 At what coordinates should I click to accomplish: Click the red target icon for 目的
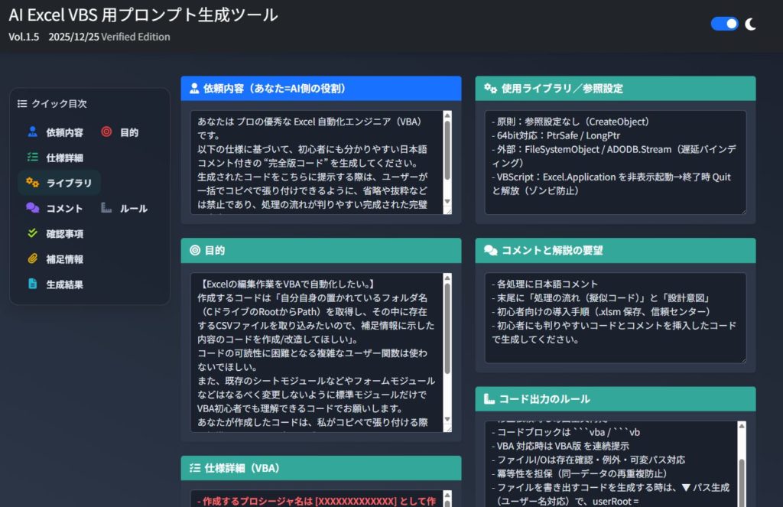pyautogui.click(x=106, y=132)
